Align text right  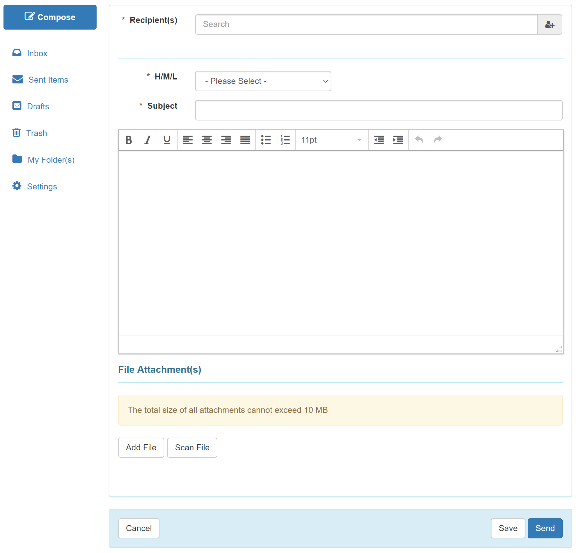[x=226, y=140]
